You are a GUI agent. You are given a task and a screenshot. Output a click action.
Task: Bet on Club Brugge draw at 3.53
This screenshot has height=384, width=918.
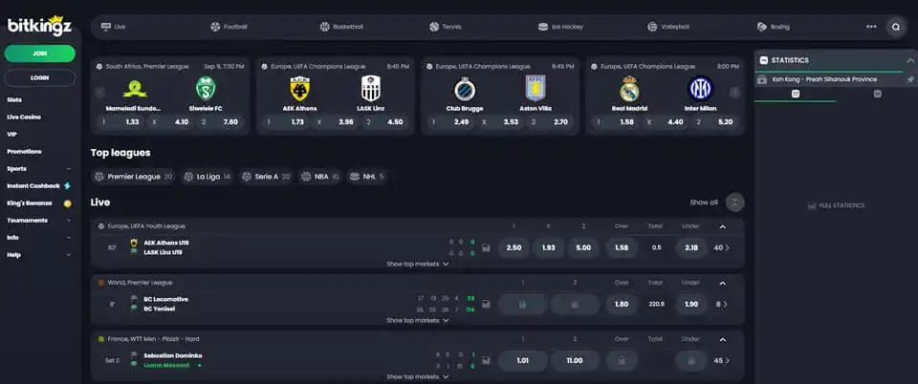pyautogui.click(x=503, y=122)
